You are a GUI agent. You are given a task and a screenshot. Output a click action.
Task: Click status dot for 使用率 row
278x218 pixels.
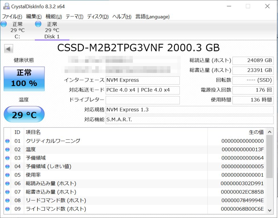pyautogui.click(x=7, y=175)
